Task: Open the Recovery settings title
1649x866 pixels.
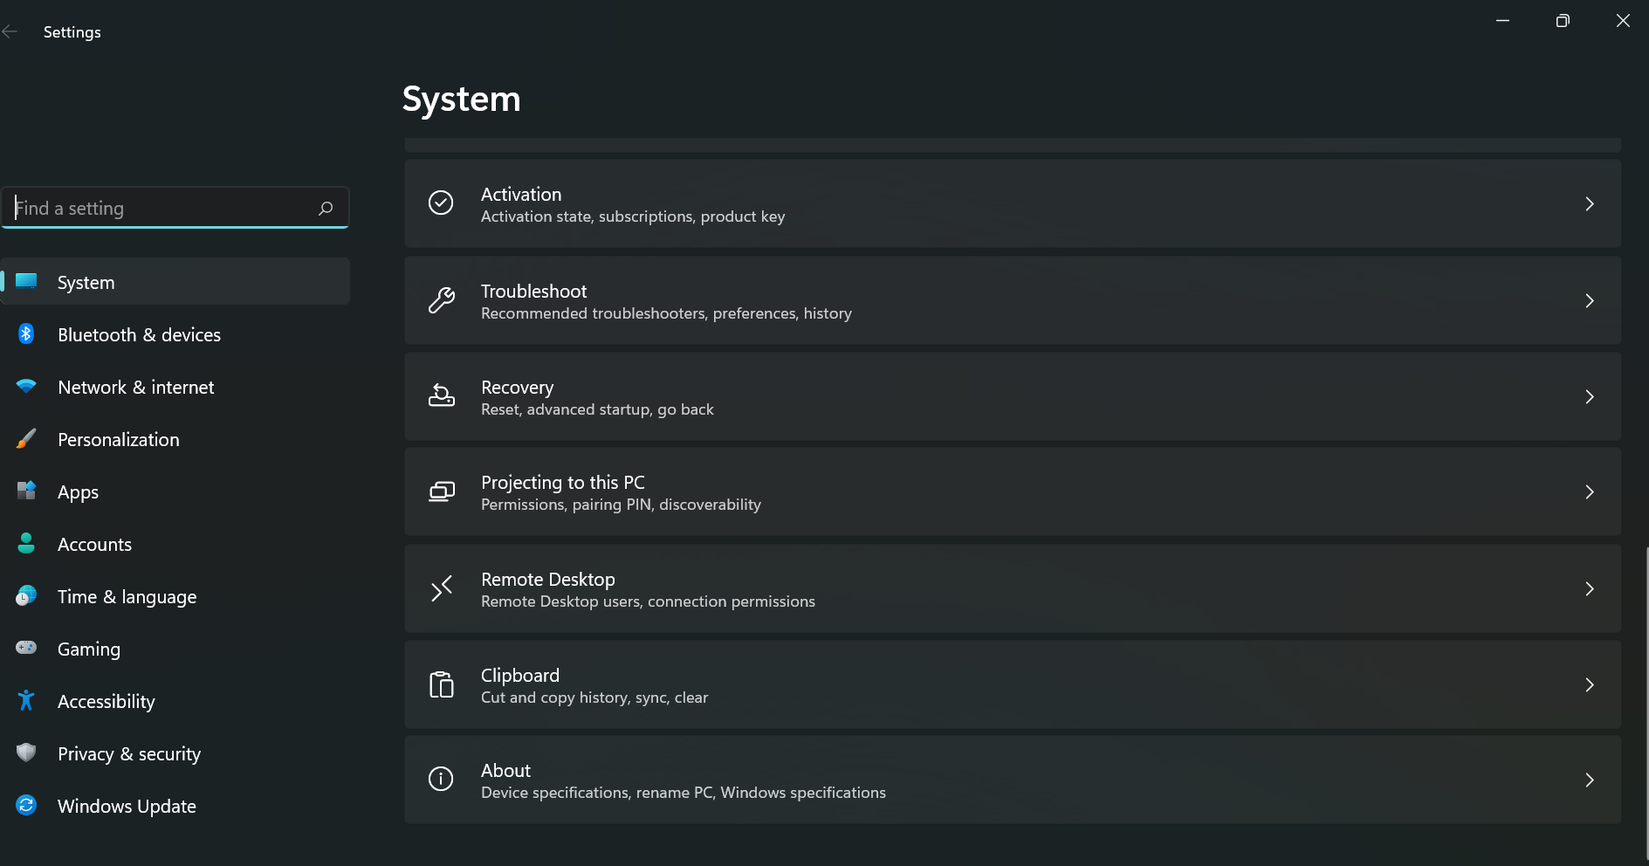Action: coord(518,388)
